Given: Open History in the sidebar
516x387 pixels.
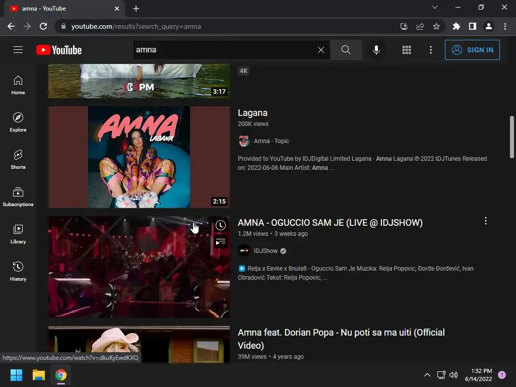Looking at the screenshot, I should [18, 272].
